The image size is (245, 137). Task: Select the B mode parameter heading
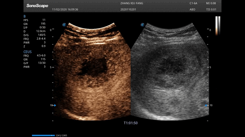24,16
